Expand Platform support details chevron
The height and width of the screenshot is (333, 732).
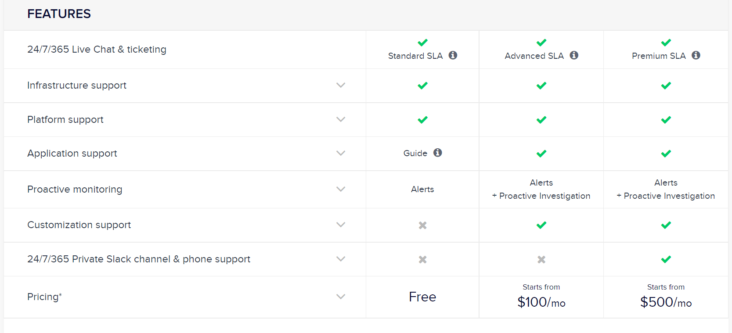click(341, 119)
